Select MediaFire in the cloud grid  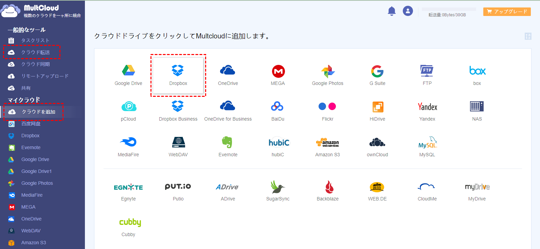[128, 147]
